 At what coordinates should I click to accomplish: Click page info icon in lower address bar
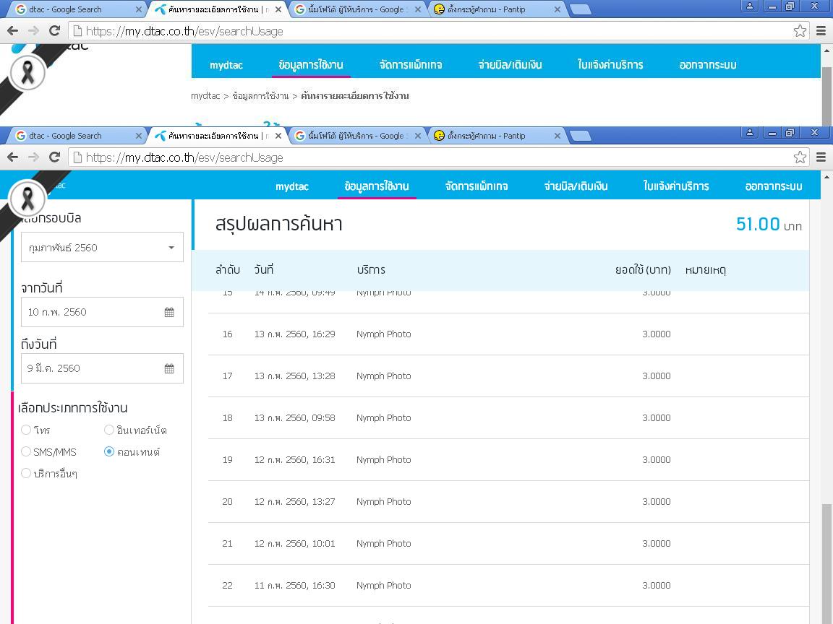77,157
